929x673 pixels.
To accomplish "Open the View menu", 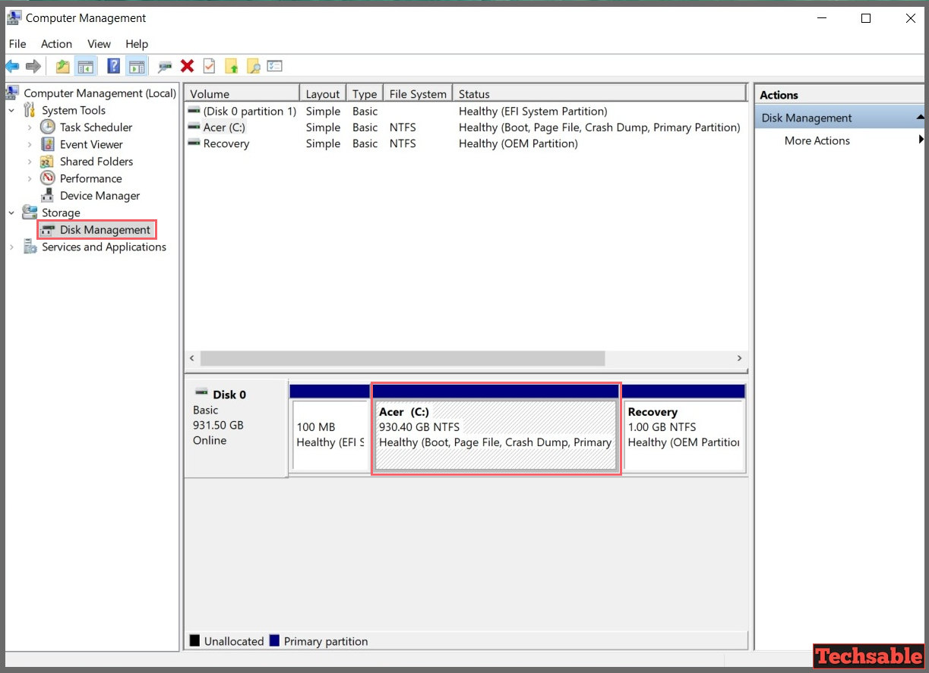I will point(99,44).
